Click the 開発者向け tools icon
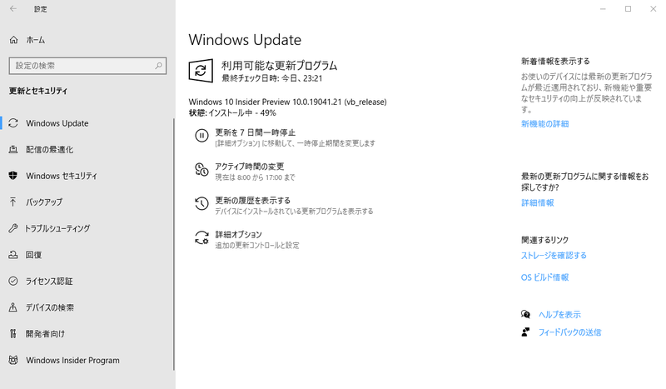Image resolution: width=666 pixels, height=389 pixels. [x=13, y=334]
